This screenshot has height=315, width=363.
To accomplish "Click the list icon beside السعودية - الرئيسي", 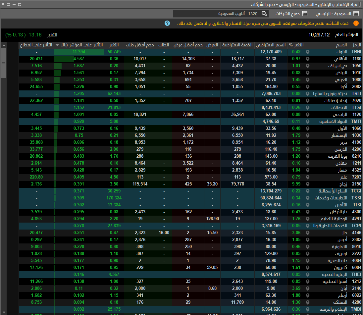I will [x=356, y=14].
